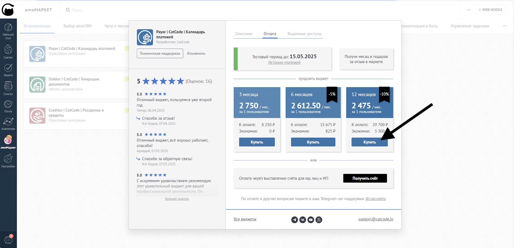Open Настройки in the sidebar
514x248 pixels.
pyautogui.click(x=8, y=161)
